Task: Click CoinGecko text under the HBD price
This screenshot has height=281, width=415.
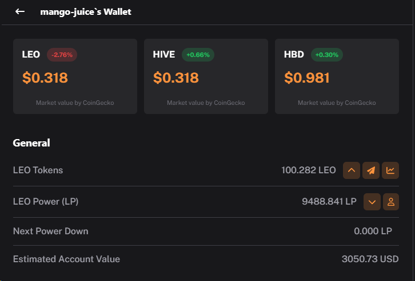Action: click(360, 103)
